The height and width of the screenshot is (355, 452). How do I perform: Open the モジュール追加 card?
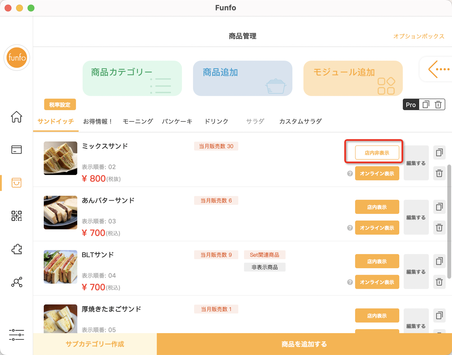coord(353,78)
